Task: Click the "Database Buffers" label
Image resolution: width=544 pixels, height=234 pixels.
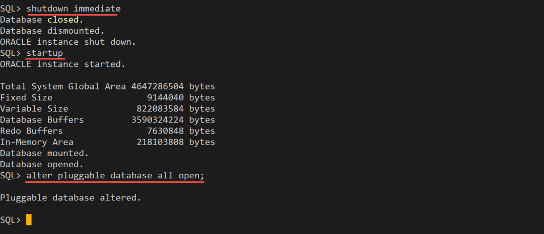Action: pyautogui.click(x=42, y=120)
